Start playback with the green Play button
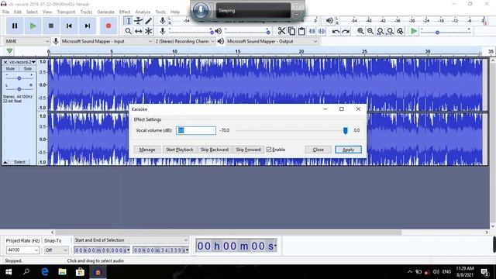This screenshot has width=496, height=279. coord(33,26)
